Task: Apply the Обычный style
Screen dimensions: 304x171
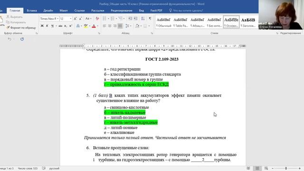Action: (163, 22)
